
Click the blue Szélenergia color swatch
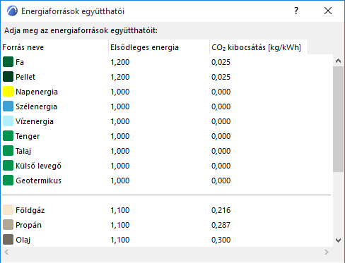point(8,106)
